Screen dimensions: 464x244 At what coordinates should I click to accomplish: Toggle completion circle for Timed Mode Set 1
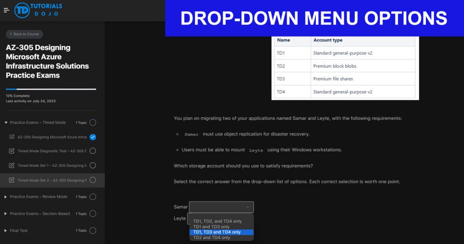coord(92,165)
